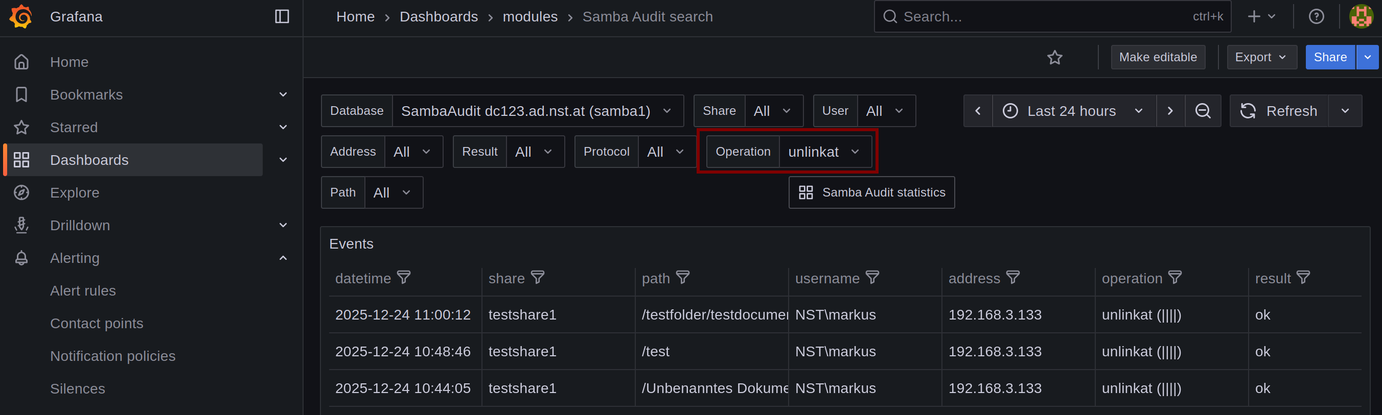Go to Alert rules page
Image resolution: width=1382 pixels, height=415 pixels.
tap(83, 291)
